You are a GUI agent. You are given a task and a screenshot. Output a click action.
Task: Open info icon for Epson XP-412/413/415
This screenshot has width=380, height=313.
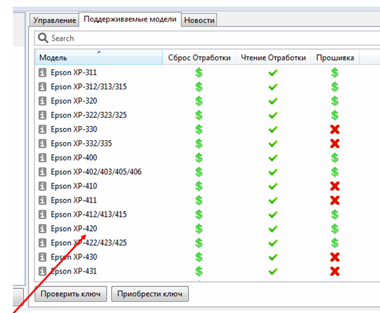[43, 214]
